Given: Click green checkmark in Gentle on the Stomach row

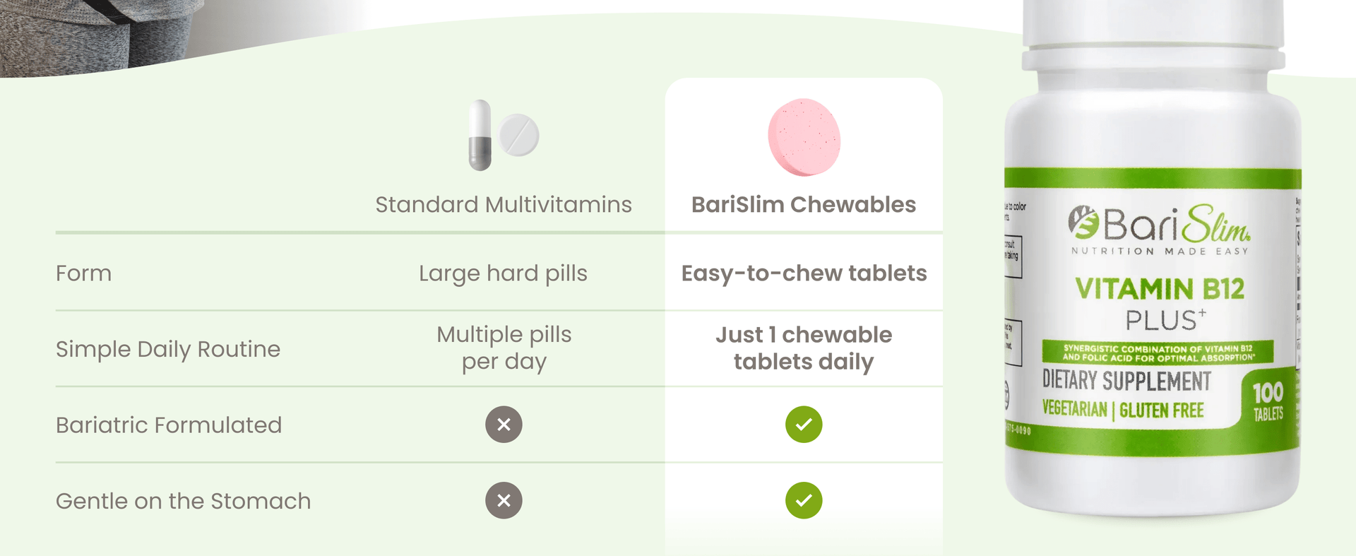Looking at the screenshot, I should tap(804, 501).
